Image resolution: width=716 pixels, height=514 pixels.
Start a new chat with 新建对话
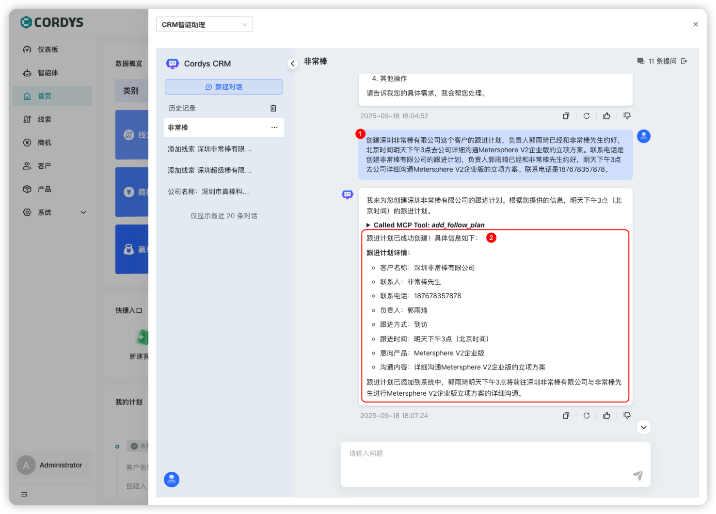coord(224,87)
